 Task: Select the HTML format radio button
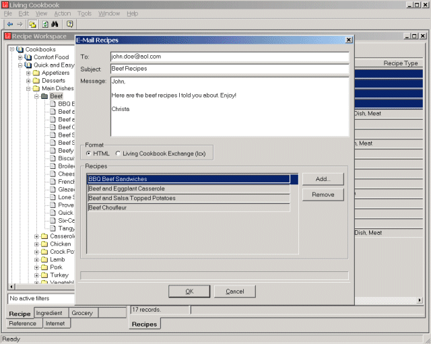coord(88,153)
